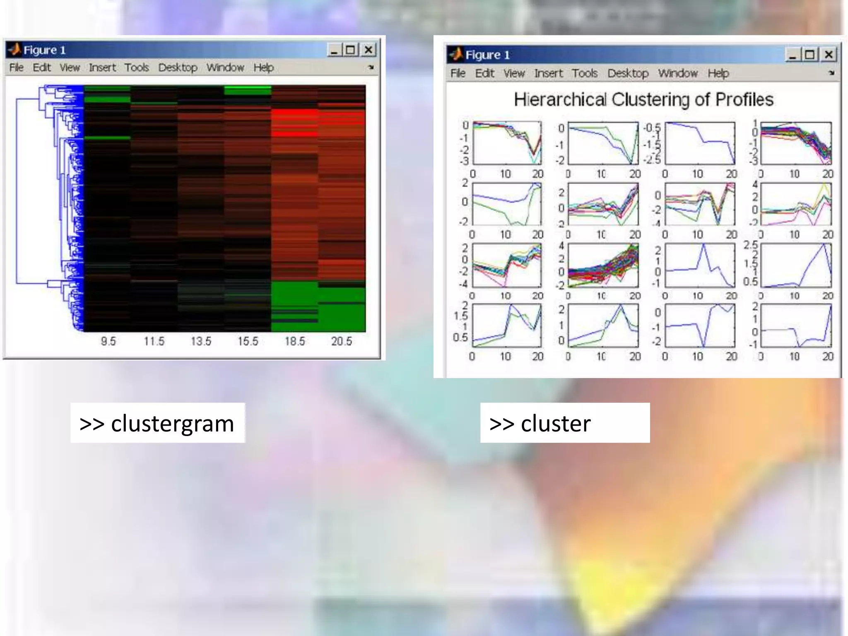Click the blue dendrogram tree beside heatmap
Image resolution: width=848 pixels, height=636 pixels.
click(50, 208)
